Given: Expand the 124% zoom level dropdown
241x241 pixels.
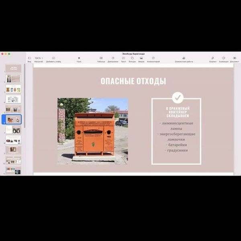Looking at the screenshot, I should pos(39,58).
